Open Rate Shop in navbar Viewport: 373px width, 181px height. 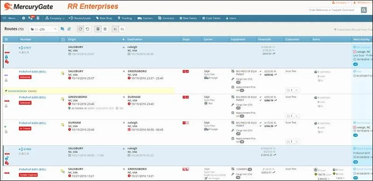104,18
